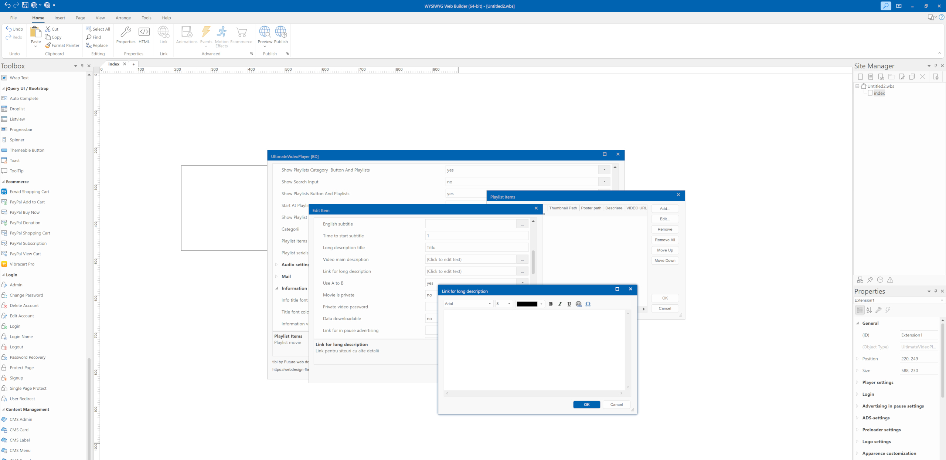Image resolution: width=946 pixels, height=460 pixels.
Task: Click Add... in Playlist Items dialog
Action: pyautogui.click(x=665, y=209)
